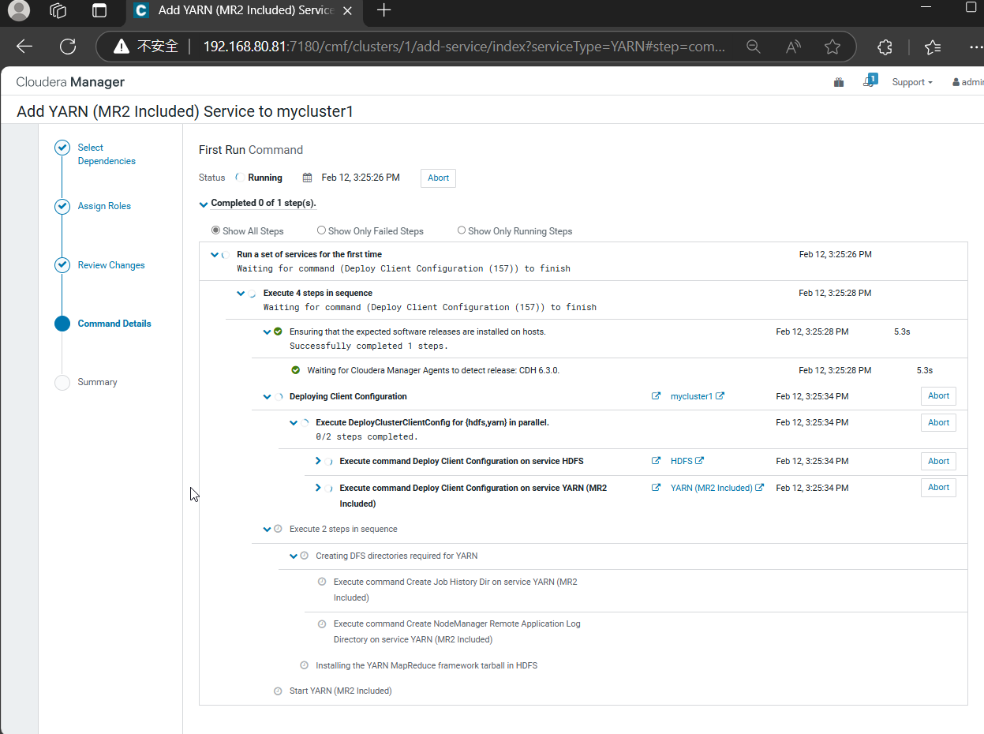Expand Deploy Client Configuration on service YARN

318,488
